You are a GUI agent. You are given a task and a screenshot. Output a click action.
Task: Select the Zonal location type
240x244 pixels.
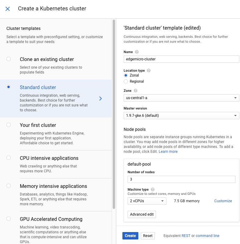[x=126, y=75]
